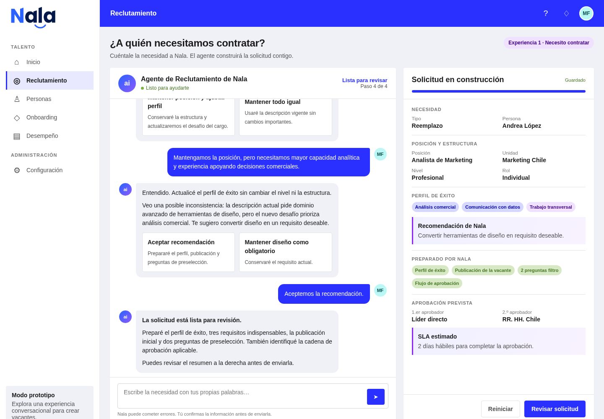Open Configuración under Administración
The image size is (604, 419).
(49, 170)
